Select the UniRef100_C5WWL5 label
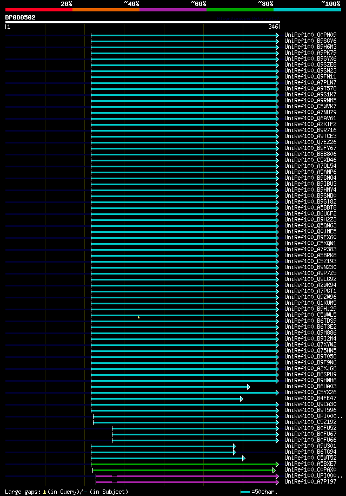Screen dimensions: 346x496 [x=310, y=315]
